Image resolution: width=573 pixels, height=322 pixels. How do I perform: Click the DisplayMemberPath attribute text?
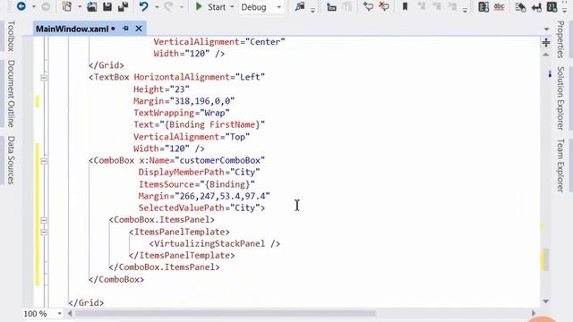[181, 172]
